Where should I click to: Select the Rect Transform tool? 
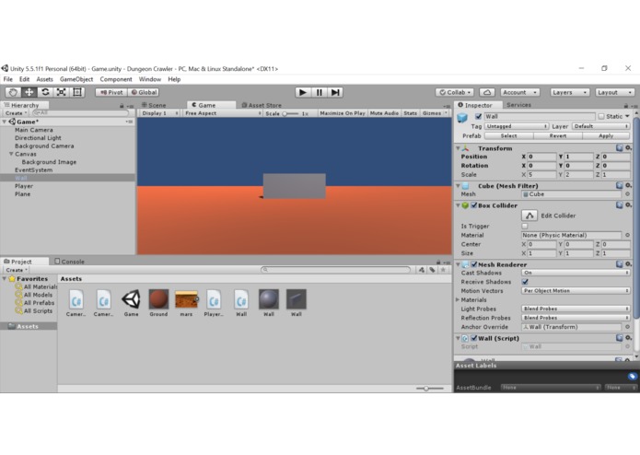[77, 92]
